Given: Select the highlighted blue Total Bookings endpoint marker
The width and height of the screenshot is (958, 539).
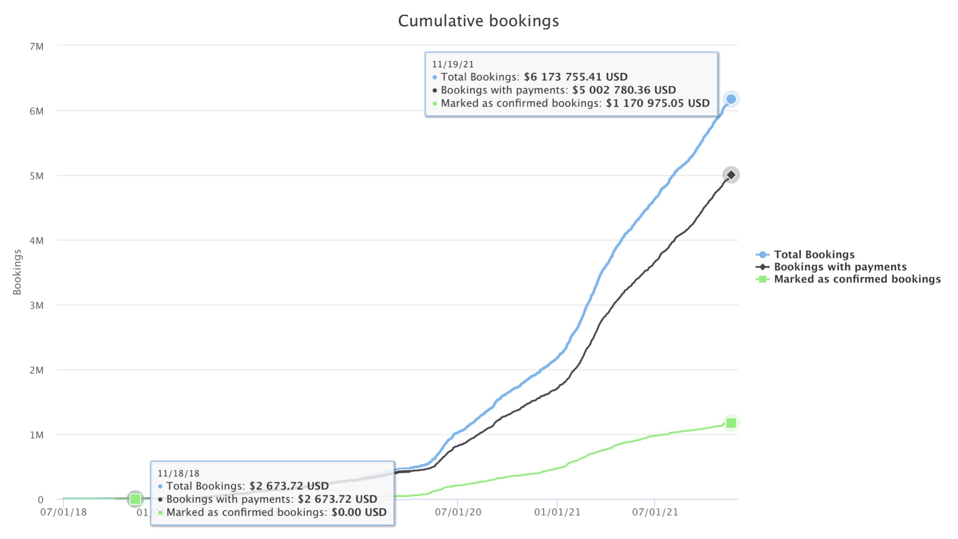Looking at the screenshot, I should [x=731, y=99].
